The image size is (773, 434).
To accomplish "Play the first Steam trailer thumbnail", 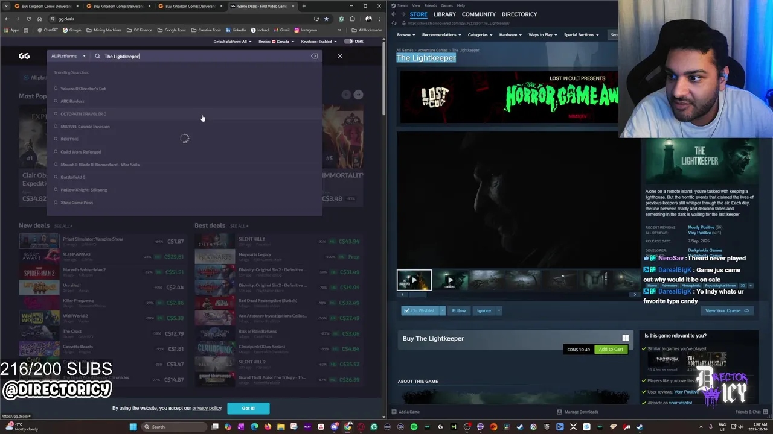I will (x=414, y=280).
